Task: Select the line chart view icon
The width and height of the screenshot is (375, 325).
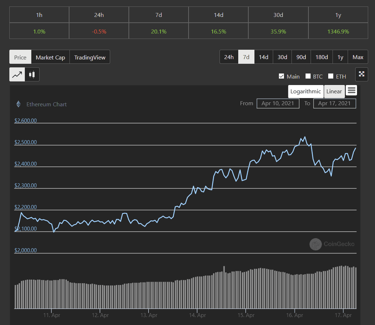Action: (17, 75)
